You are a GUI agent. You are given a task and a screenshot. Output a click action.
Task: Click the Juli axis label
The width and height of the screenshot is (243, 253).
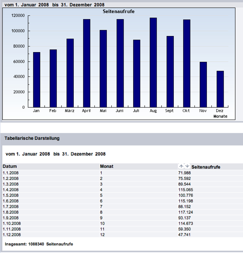click(136, 111)
